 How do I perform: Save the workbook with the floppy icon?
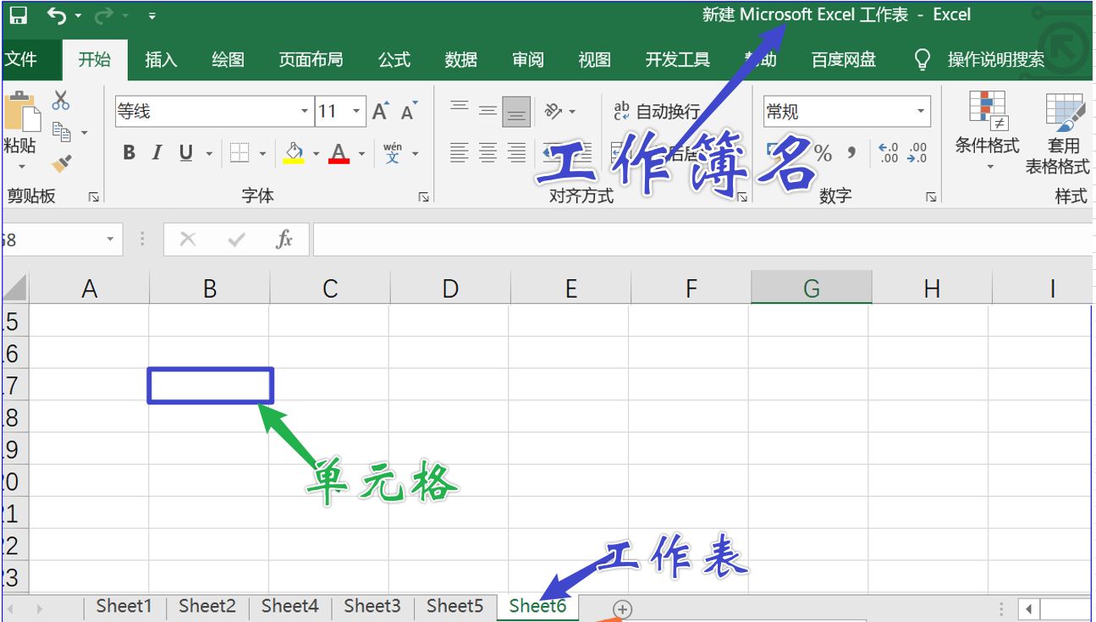[18, 15]
